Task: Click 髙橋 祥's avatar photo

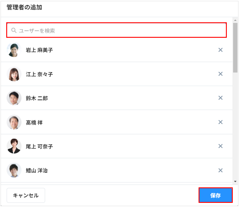Action: tap(14, 122)
